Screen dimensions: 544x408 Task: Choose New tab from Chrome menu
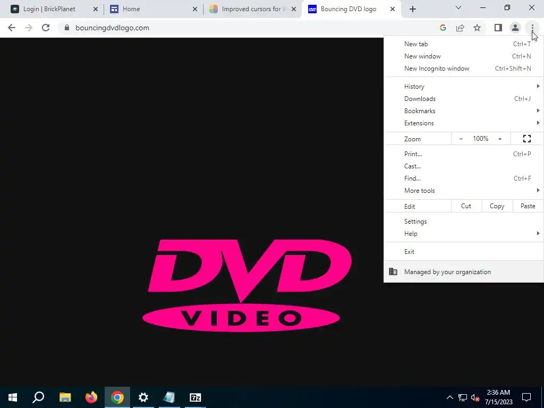click(463, 44)
